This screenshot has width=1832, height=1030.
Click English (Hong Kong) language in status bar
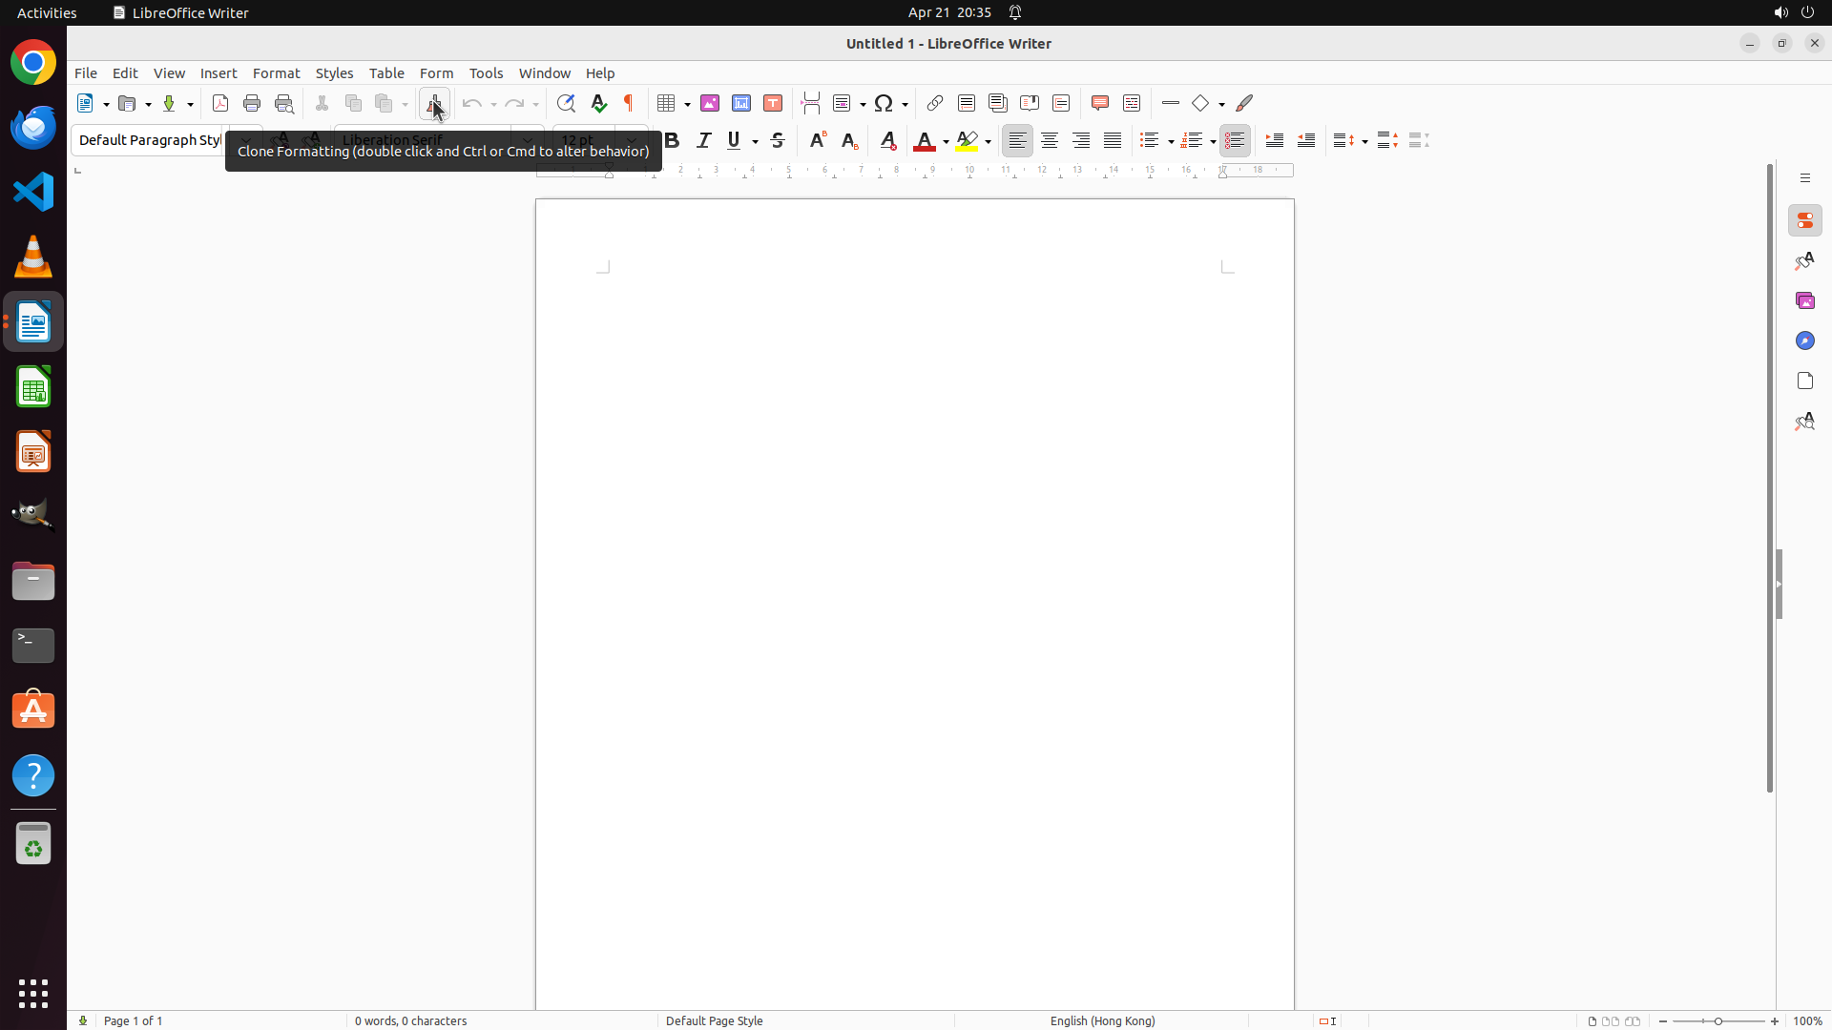coord(1102,1020)
